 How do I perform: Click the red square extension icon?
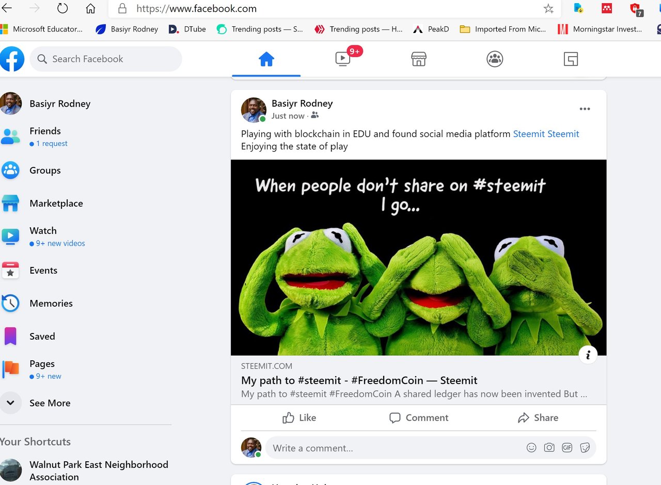[x=606, y=8]
